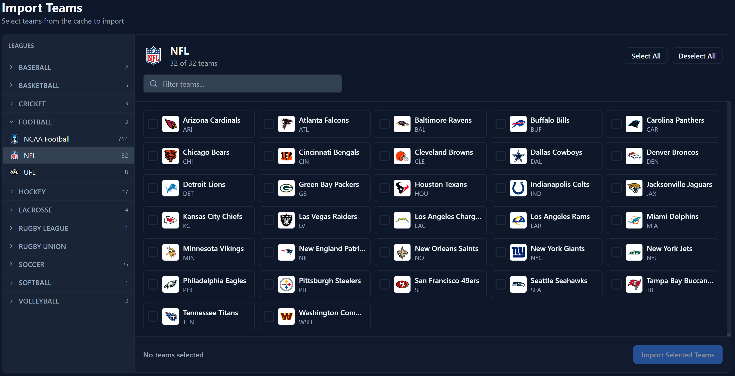Click the New York Giants logo icon

pyautogui.click(x=518, y=252)
